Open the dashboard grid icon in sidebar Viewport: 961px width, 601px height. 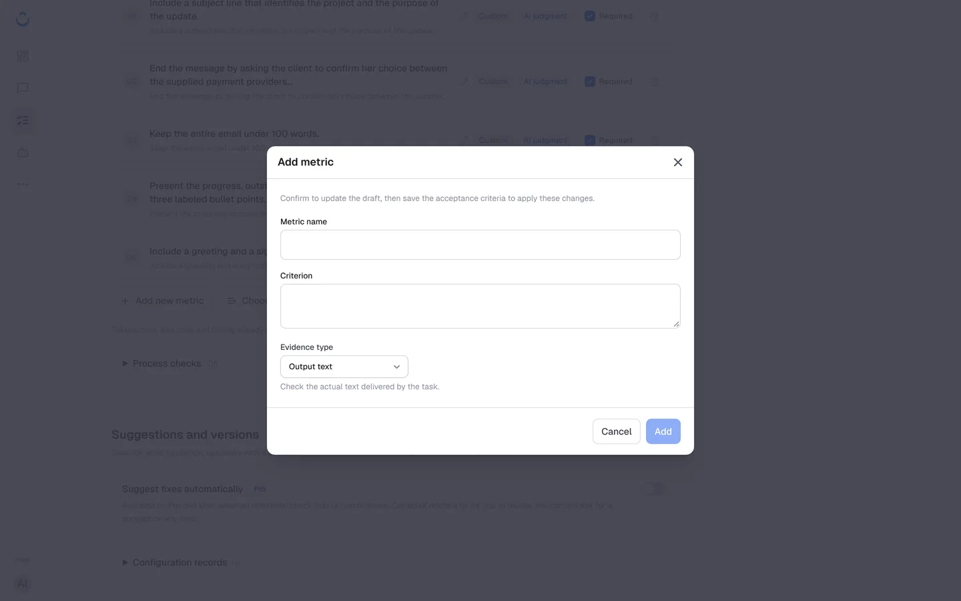(23, 56)
